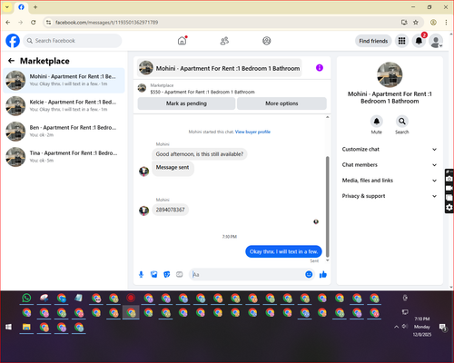Click the chat scrollbar thumb
This screenshot has height=363, width=454.
coord(327,207)
